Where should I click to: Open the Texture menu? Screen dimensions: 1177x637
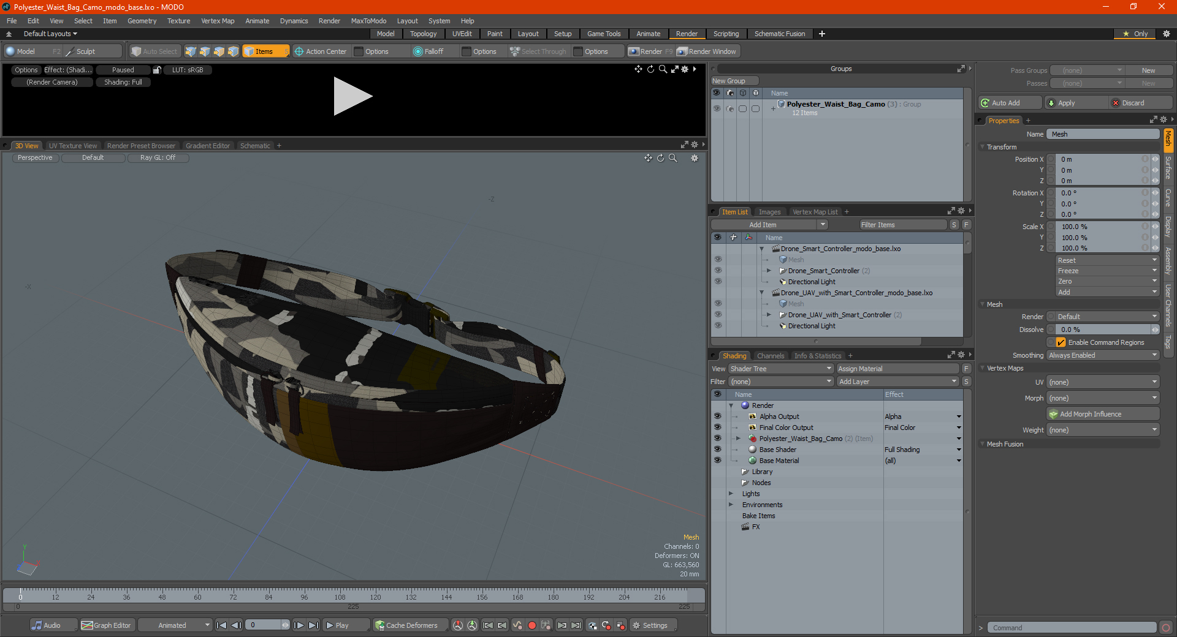[178, 21]
